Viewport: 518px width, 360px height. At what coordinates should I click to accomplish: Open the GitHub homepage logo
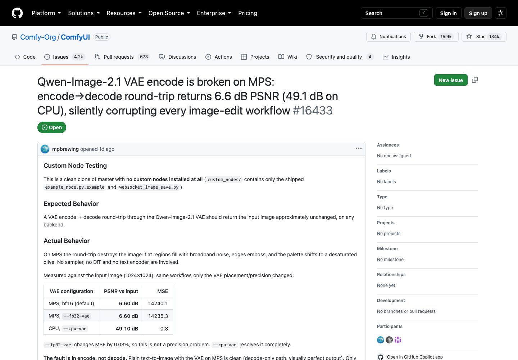[x=17, y=13]
